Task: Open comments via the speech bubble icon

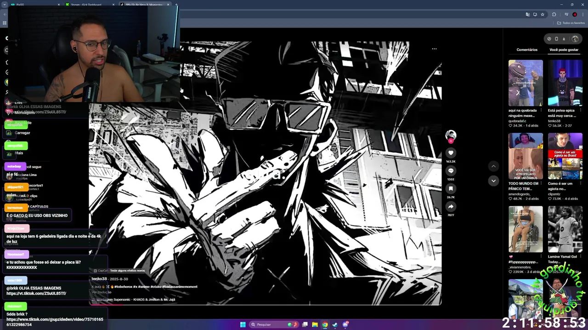Action: [451, 170]
